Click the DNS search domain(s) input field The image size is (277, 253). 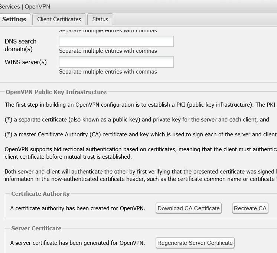116,41
